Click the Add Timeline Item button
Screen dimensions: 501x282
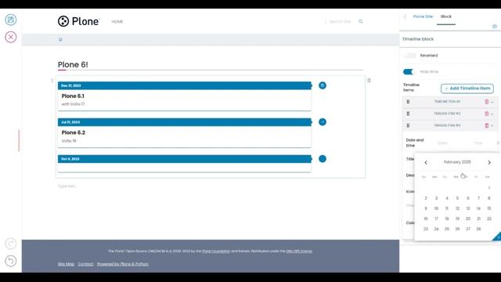pos(467,89)
